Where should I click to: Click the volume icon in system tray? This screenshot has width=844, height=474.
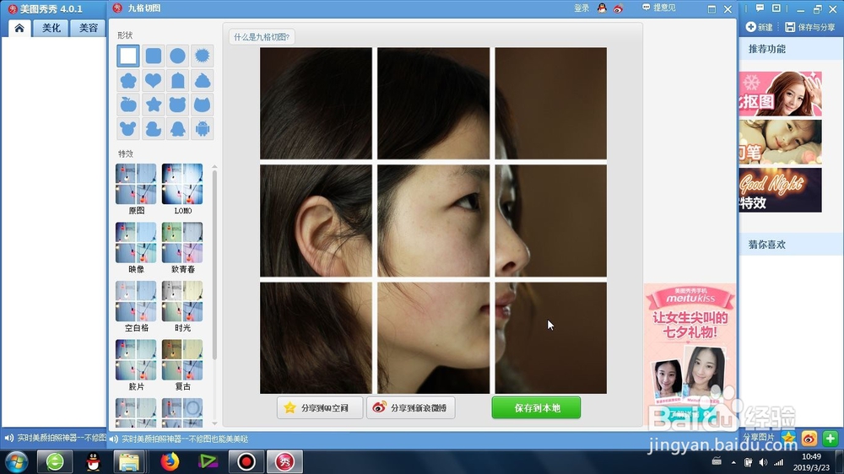click(x=763, y=462)
